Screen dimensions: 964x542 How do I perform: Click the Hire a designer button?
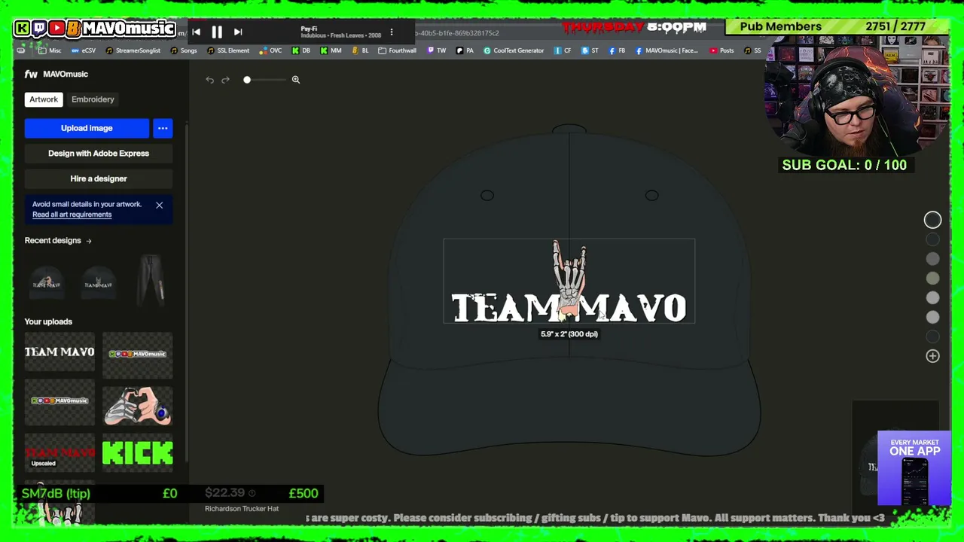[99, 179]
